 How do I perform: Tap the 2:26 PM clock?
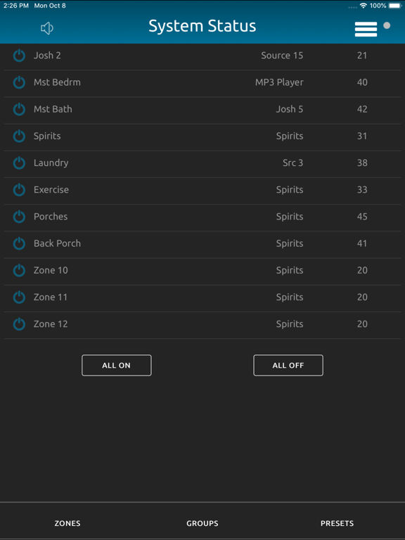click(x=16, y=6)
